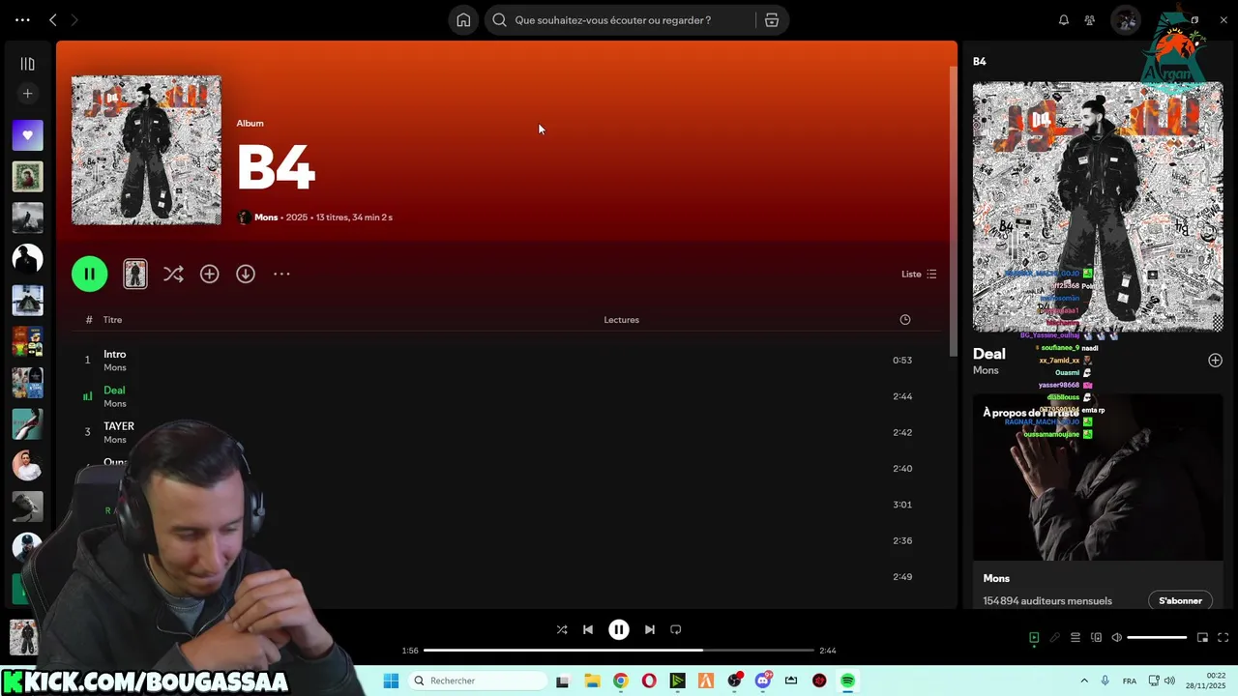
Task: Pause the album with green button
Action: tap(89, 274)
